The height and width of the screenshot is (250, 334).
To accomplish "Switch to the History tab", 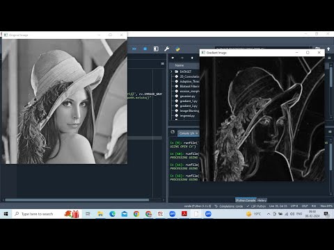I will 262,200.
